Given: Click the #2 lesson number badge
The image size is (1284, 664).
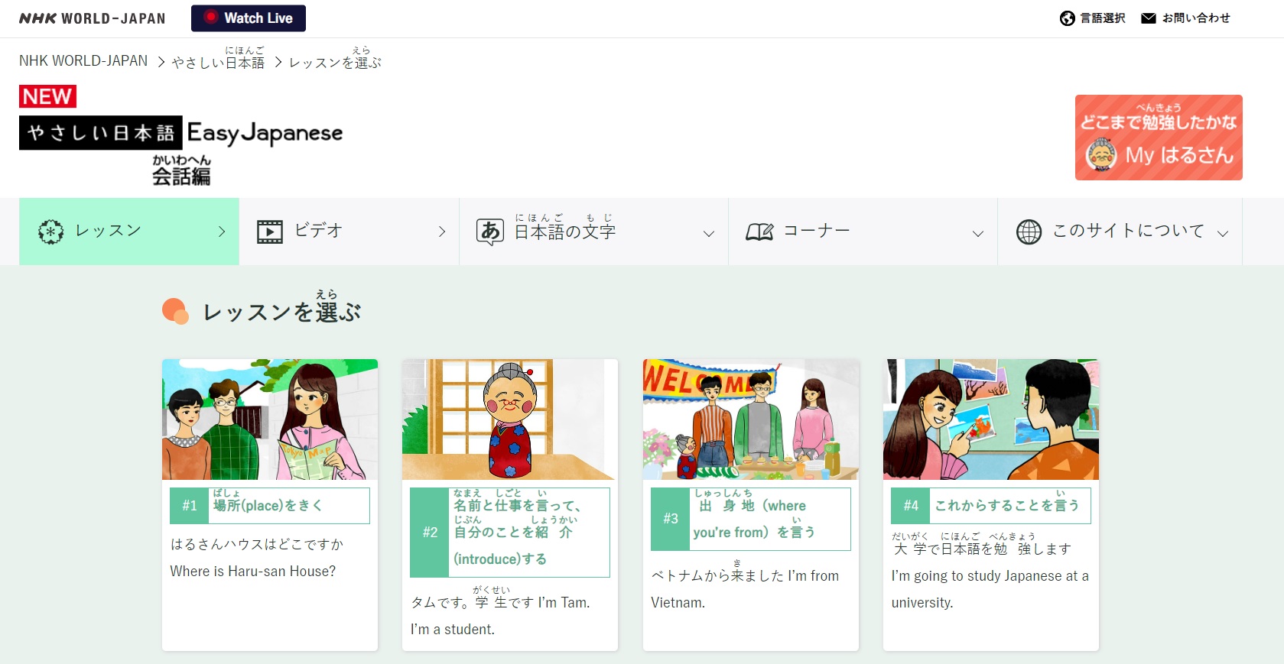Looking at the screenshot, I should pyautogui.click(x=430, y=533).
